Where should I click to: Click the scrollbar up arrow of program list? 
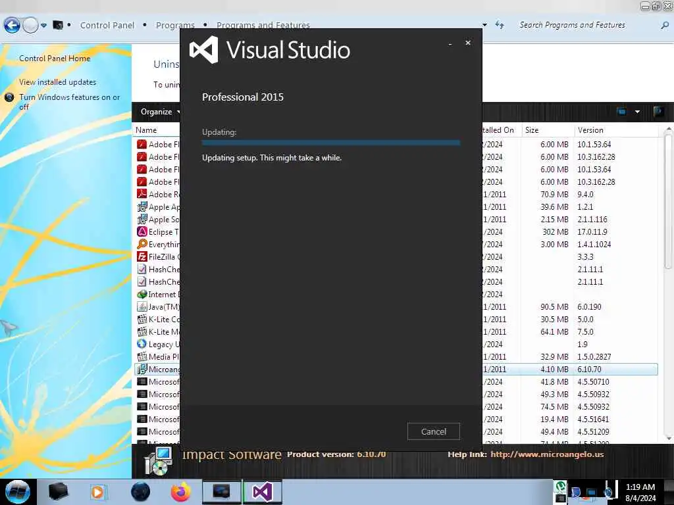coord(669,129)
